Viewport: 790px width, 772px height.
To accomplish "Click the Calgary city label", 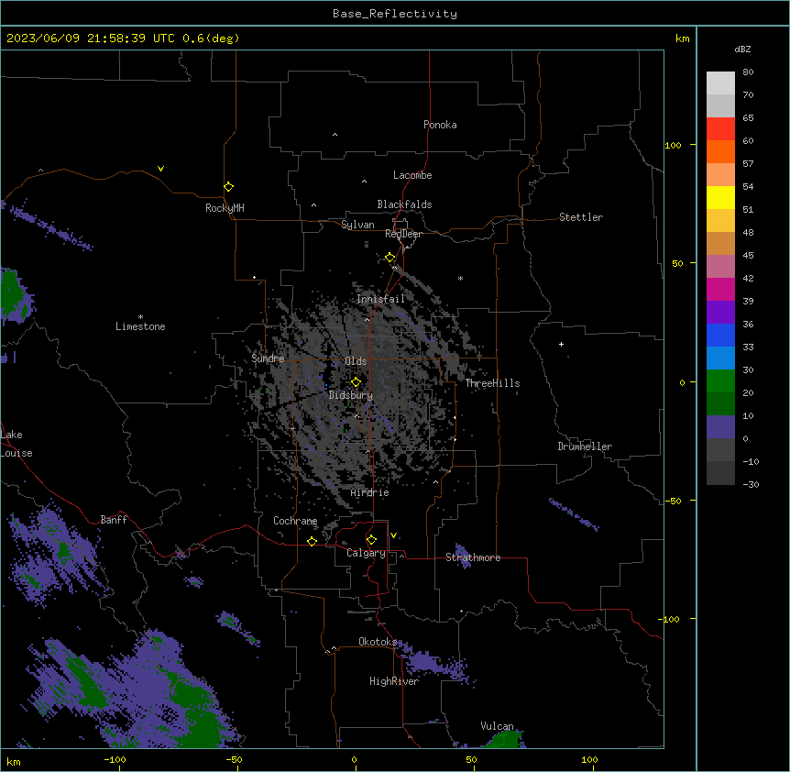I will tap(366, 553).
